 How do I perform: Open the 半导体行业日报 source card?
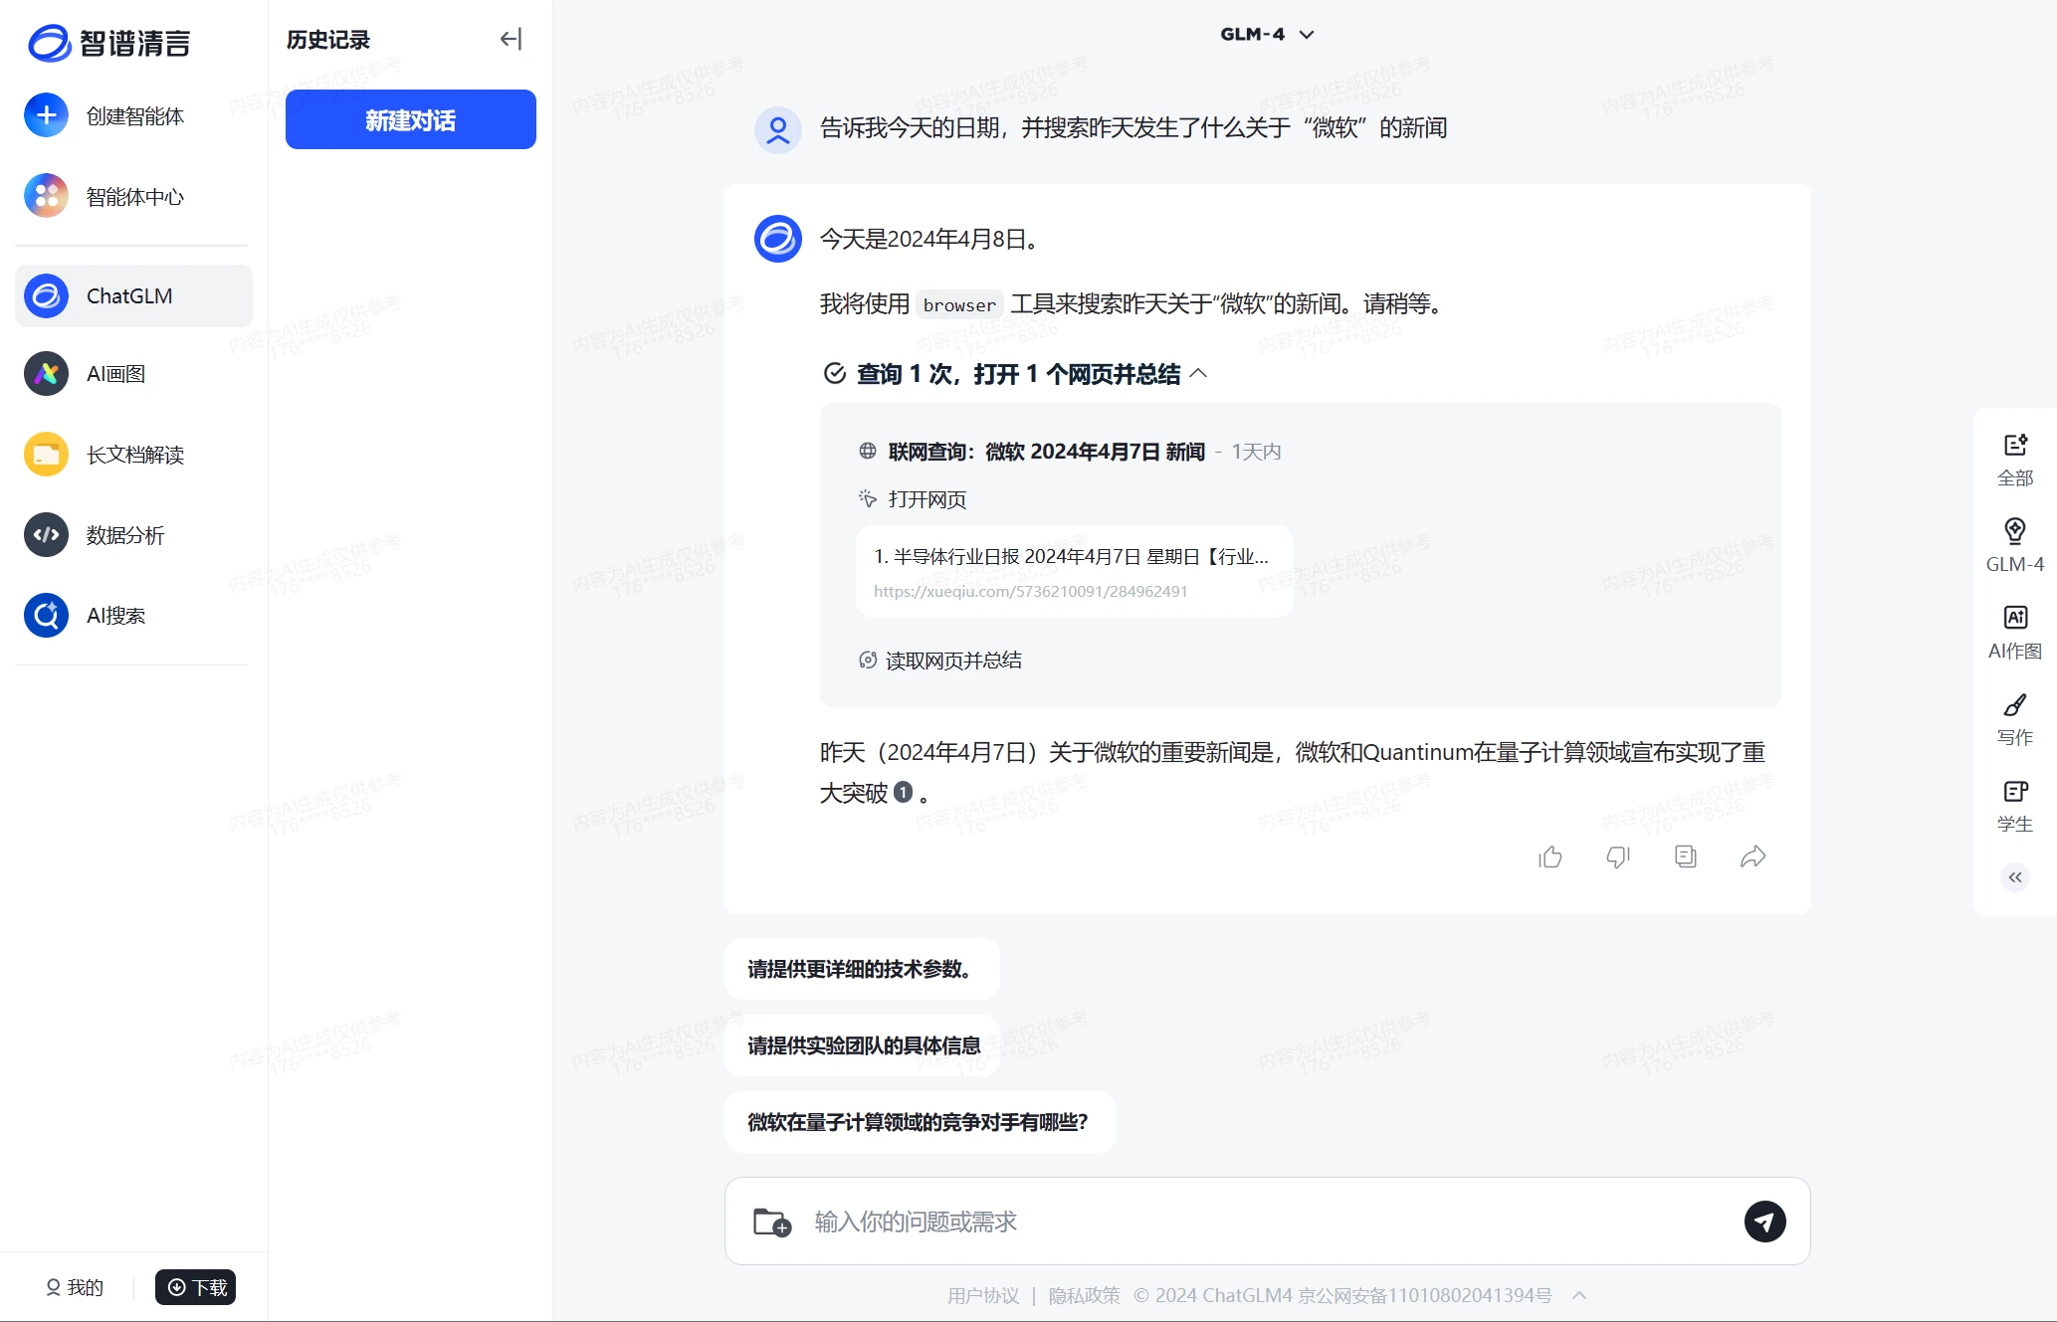point(1074,572)
